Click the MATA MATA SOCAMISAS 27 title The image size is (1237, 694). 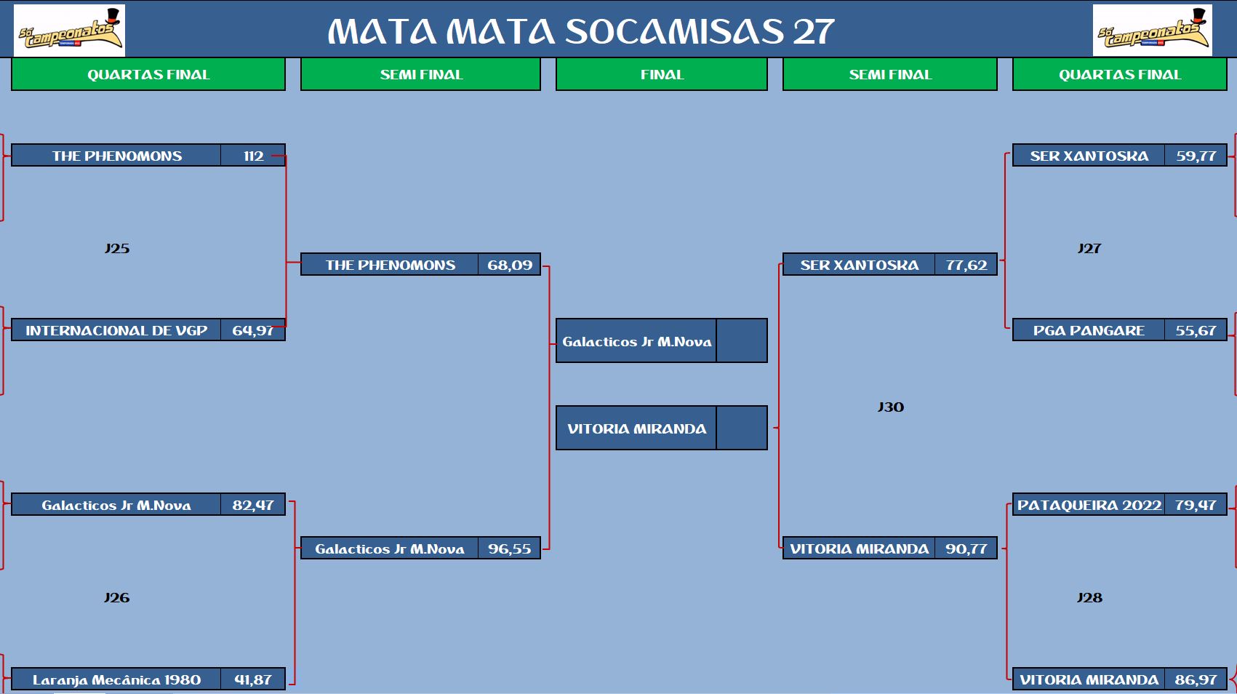[x=580, y=31]
